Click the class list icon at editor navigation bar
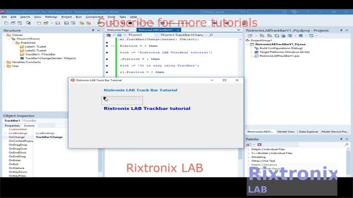 [109, 35]
